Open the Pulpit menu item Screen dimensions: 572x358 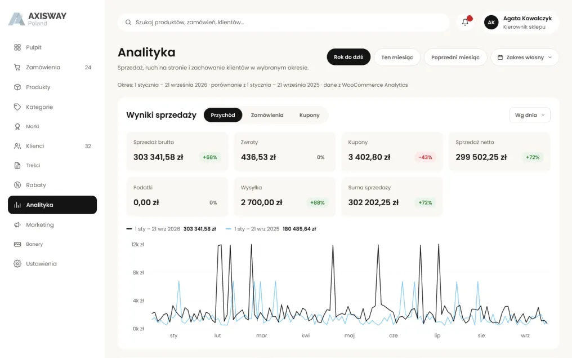coord(52,47)
